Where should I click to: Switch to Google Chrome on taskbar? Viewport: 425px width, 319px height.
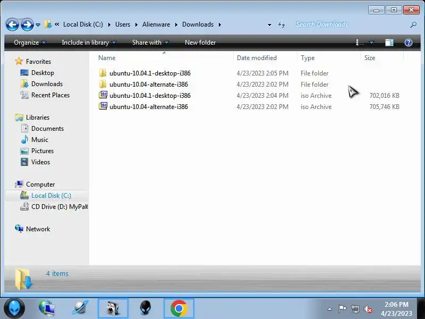click(x=179, y=308)
